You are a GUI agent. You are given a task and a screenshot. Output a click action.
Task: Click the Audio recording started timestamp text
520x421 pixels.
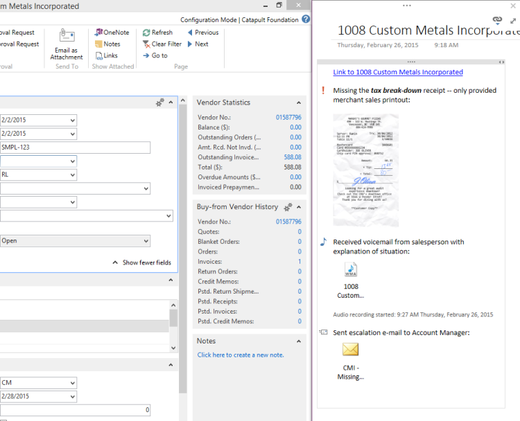point(413,314)
